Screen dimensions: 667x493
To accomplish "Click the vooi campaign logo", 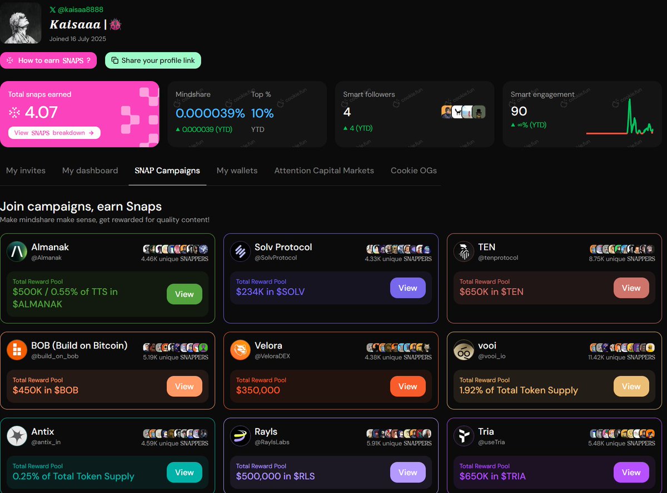I will [464, 350].
